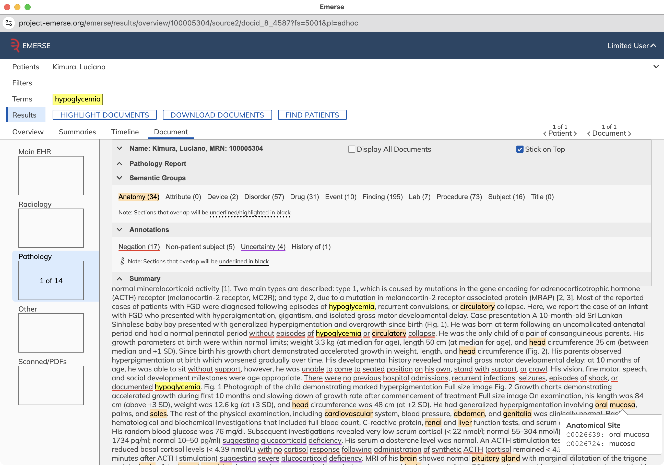Click DOWNLOAD DOCUMENTS button

tap(217, 115)
